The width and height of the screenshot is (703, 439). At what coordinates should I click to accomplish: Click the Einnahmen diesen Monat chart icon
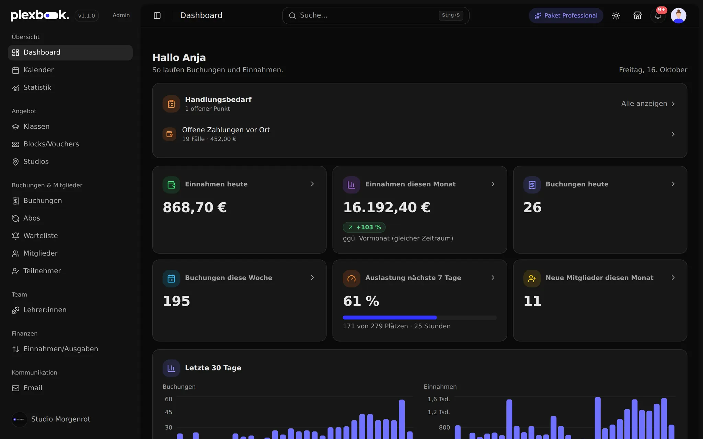coord(351,185)
